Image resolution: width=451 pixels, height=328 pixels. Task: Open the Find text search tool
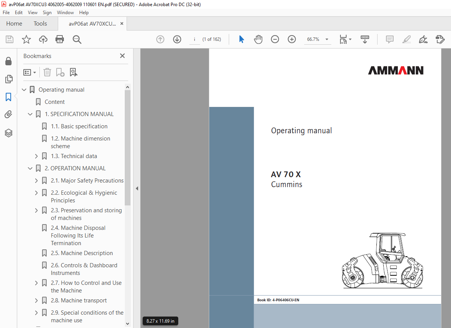pyautogui.click(x=77, y=39)
